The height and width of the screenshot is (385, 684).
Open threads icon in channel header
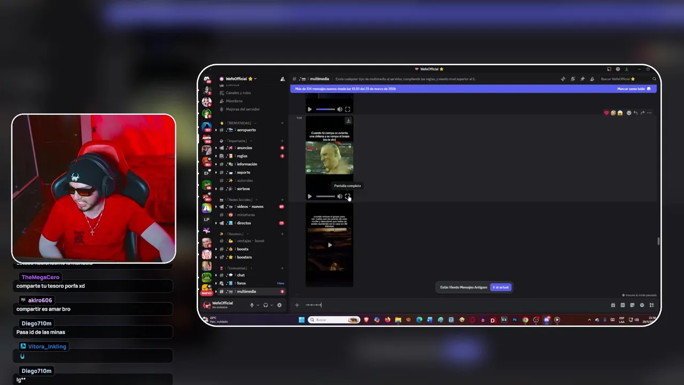[x=563, y=79]
